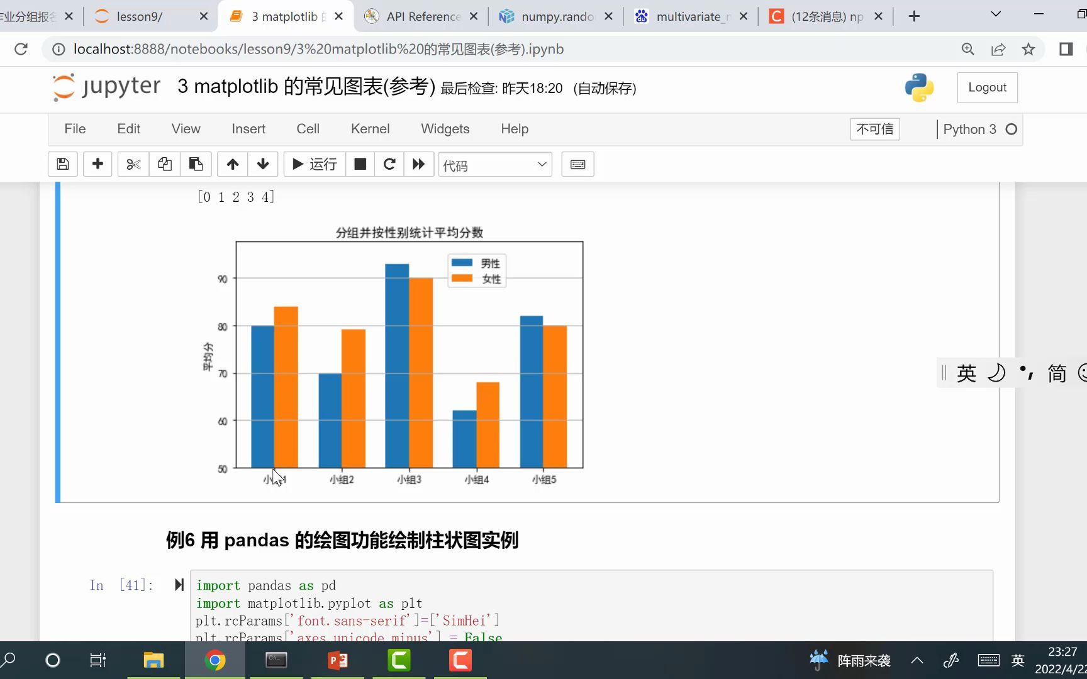Open the View menu
Viewport: 1087px width, 679px height.
click(186, 129)
